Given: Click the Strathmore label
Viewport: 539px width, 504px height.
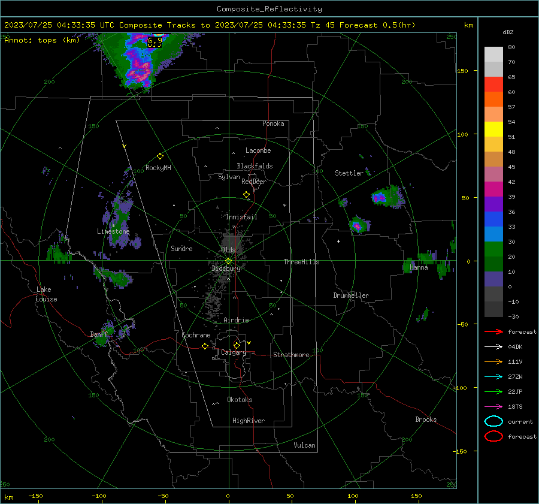Looking at the screenshot, I should 291,355.
